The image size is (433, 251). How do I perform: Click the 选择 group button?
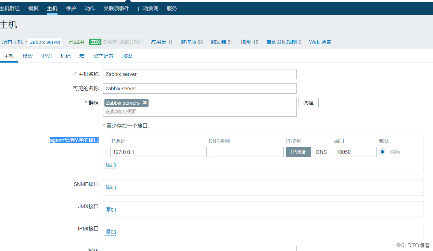[308, 103]
